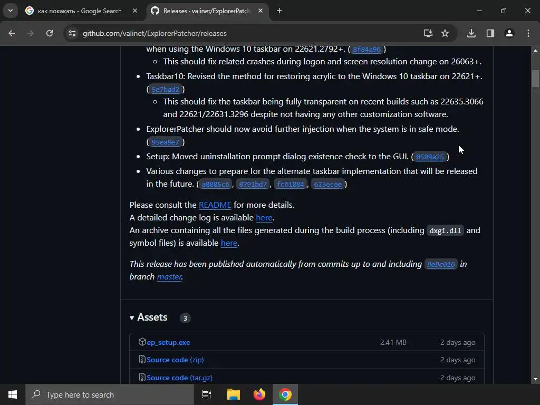The height and width of the screenshot is (405, 540).
Task: Close the ExplorerPatcher releases tab
Action: pos(261,11)
